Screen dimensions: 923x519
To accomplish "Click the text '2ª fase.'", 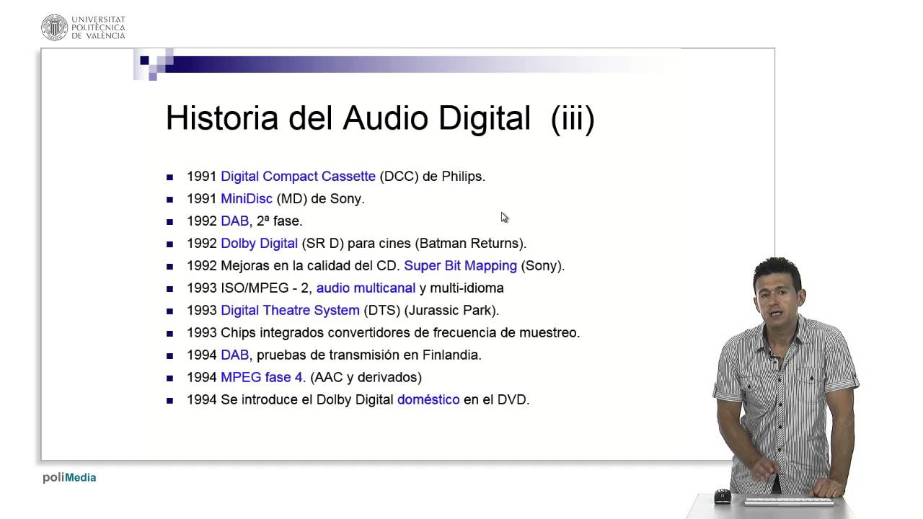I will coord(279,221).
